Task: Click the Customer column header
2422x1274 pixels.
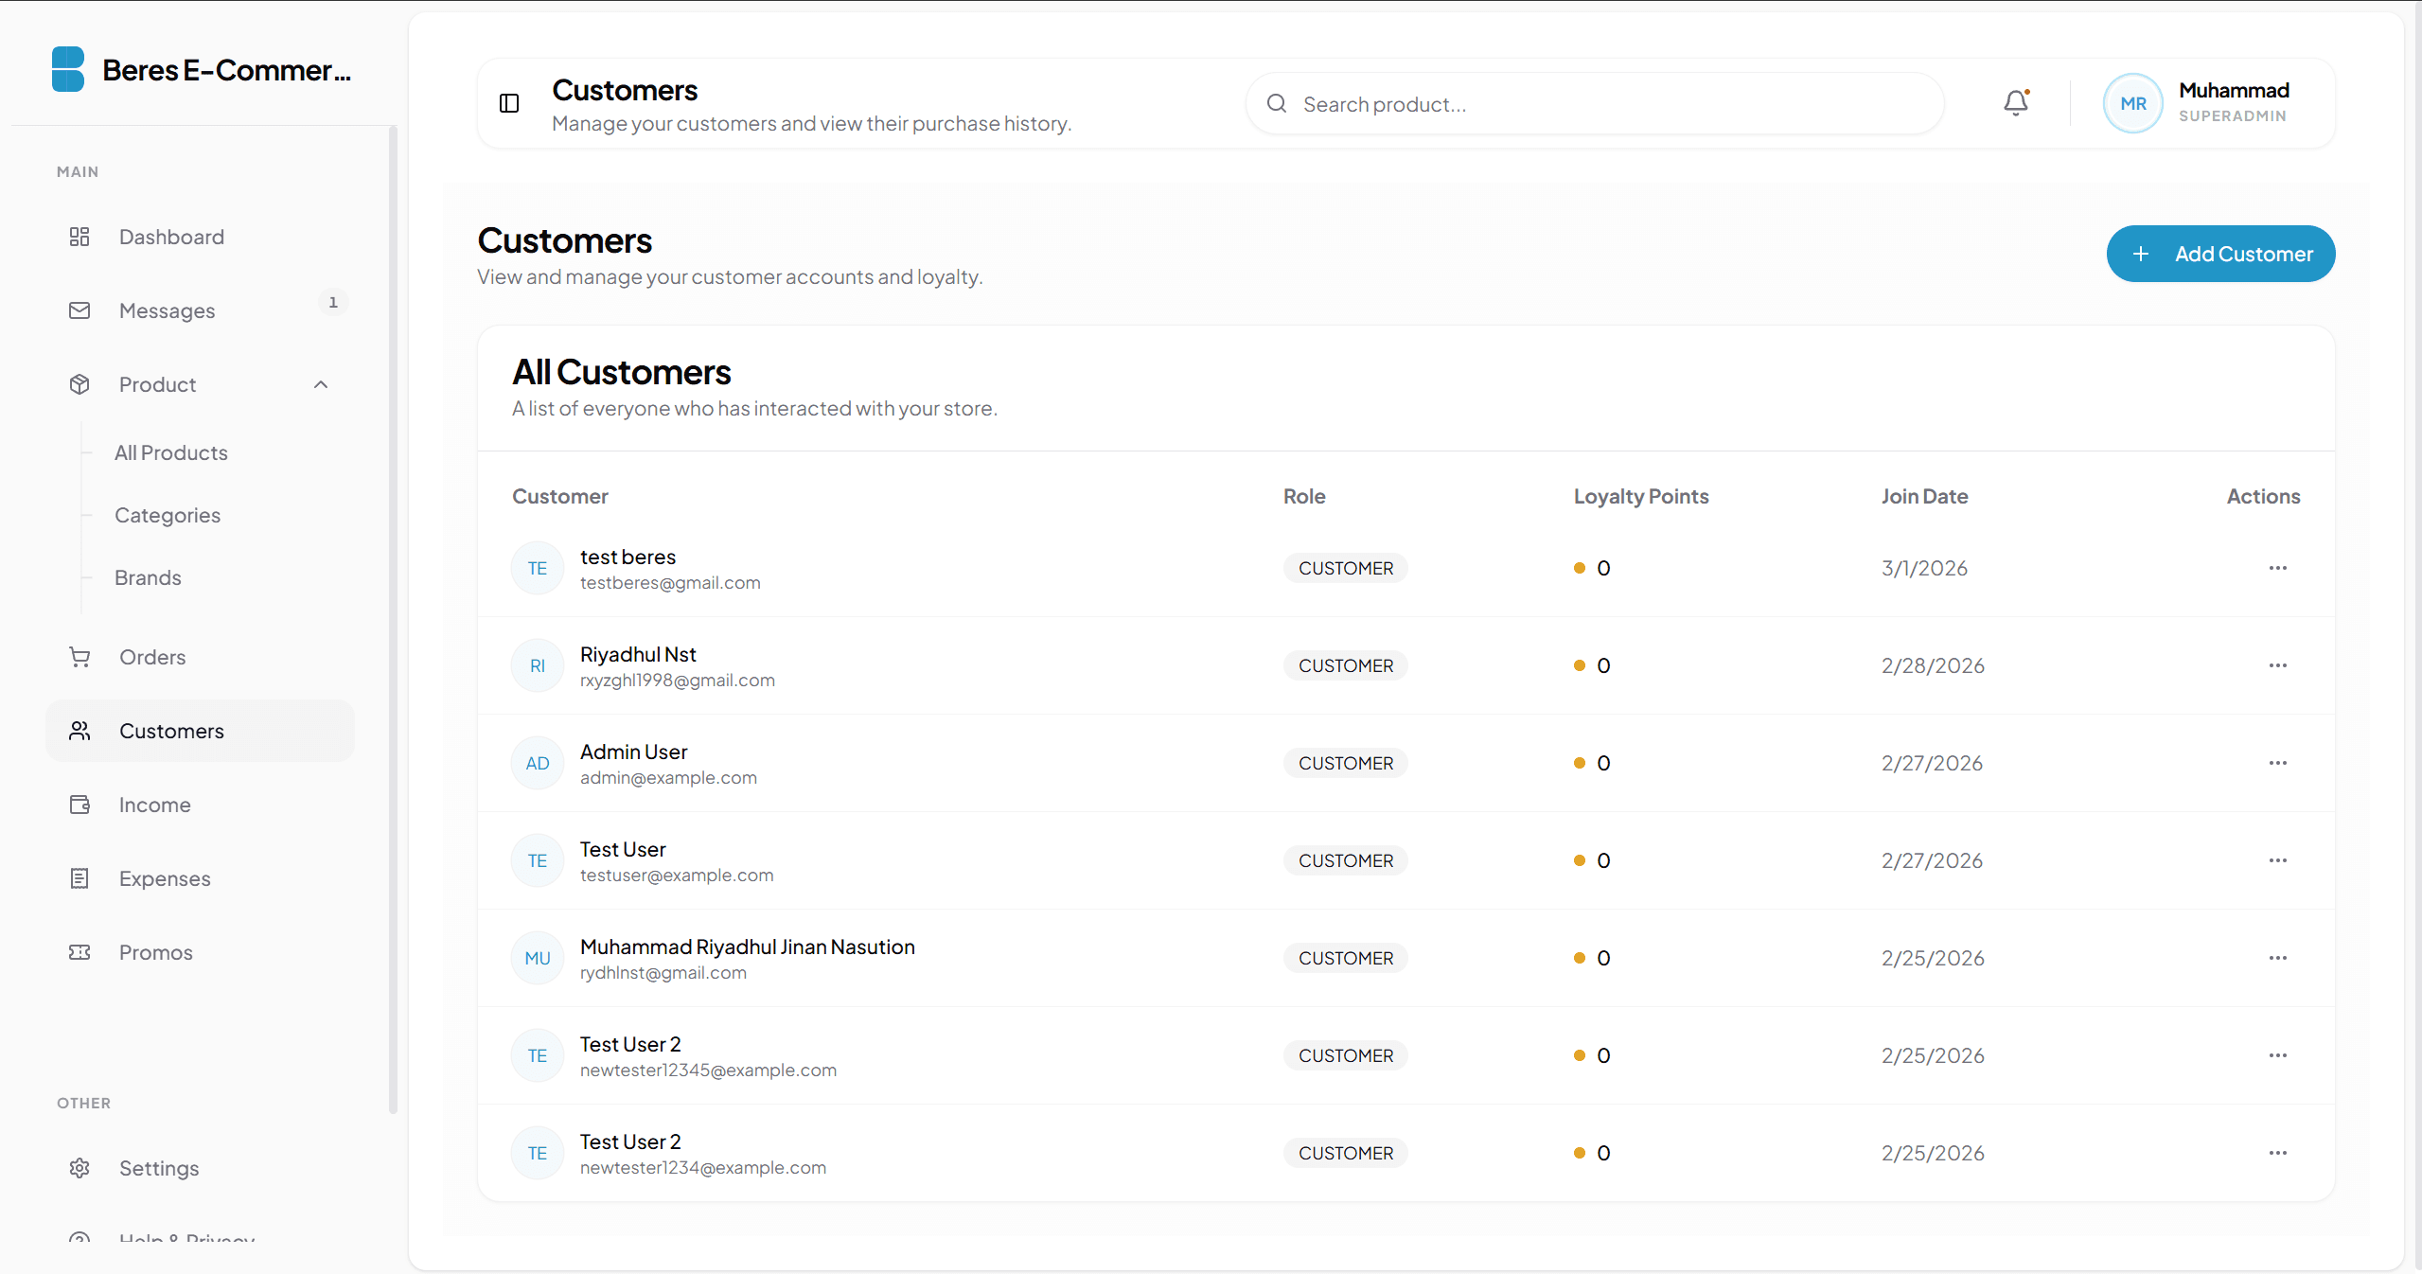Action: (560, 496)
